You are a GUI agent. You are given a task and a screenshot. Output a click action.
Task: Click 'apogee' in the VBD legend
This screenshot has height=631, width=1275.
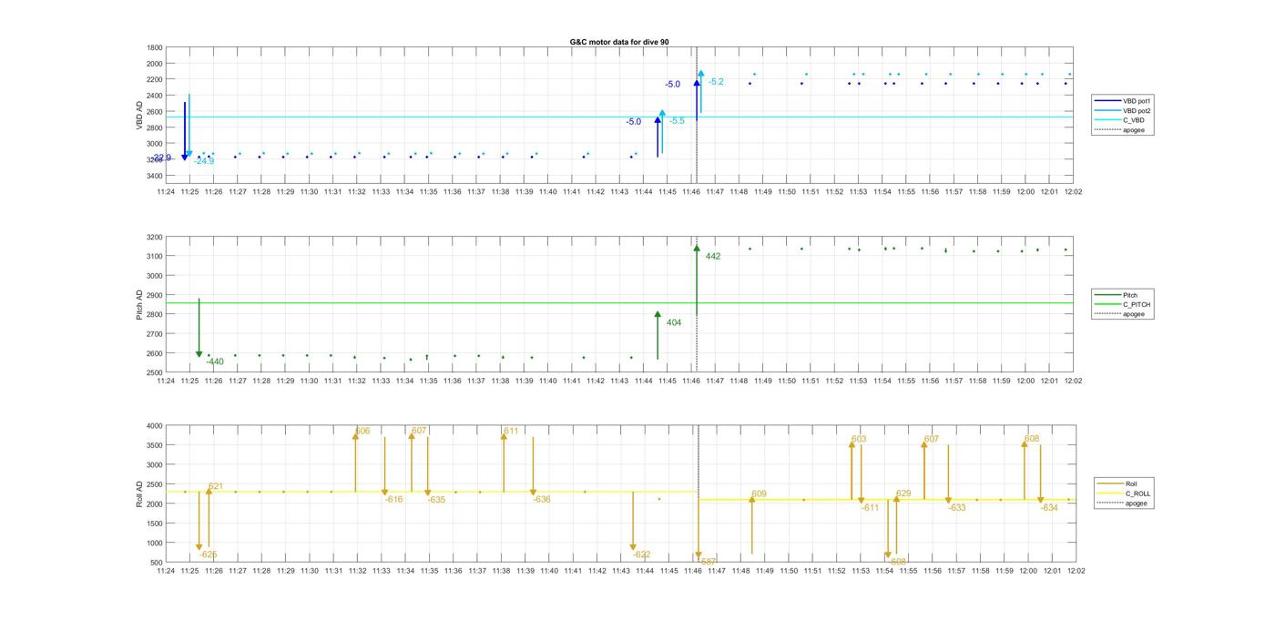tap(1121, 130)
